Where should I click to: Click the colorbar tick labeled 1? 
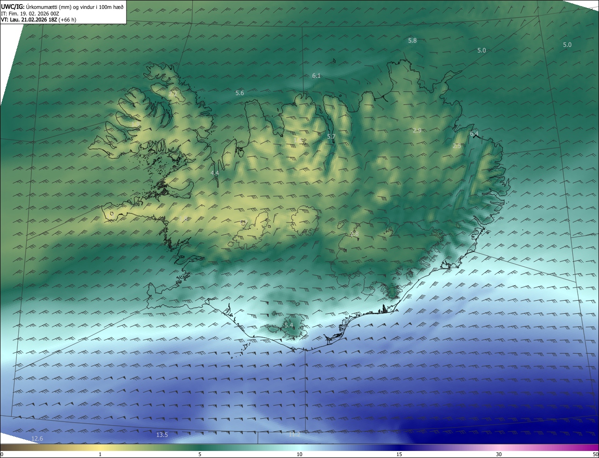[100, 454]
